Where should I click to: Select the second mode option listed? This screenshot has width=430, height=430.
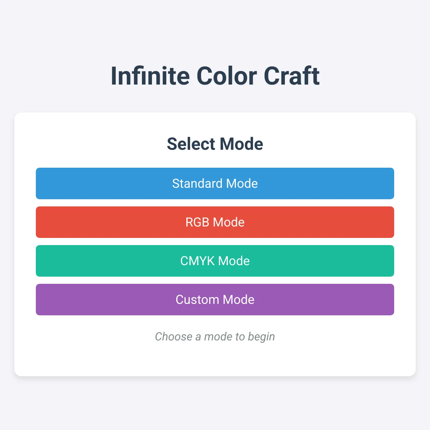(215, 222)
